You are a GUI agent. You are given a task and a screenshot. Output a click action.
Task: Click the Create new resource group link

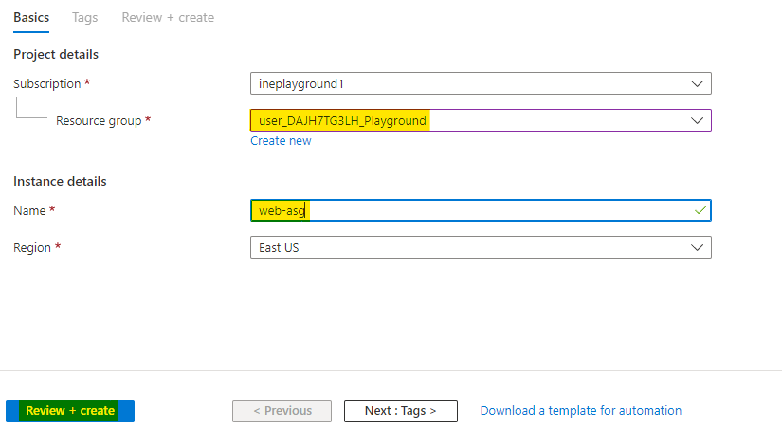281,141
